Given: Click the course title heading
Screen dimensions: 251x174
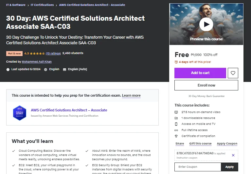Looking at the screenshot, I should point(75,22).
